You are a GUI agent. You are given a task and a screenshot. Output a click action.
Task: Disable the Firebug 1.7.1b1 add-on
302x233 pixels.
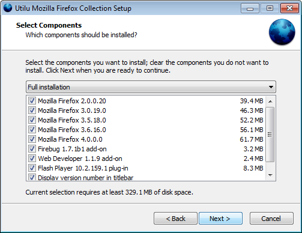32,149
